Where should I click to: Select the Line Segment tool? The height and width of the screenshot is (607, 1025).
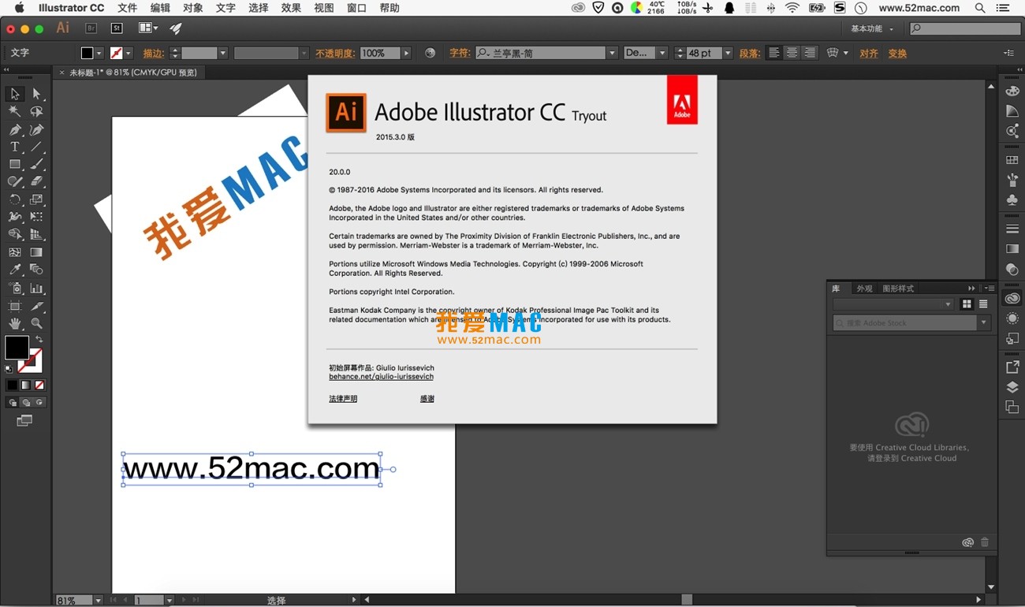[36, 147]
